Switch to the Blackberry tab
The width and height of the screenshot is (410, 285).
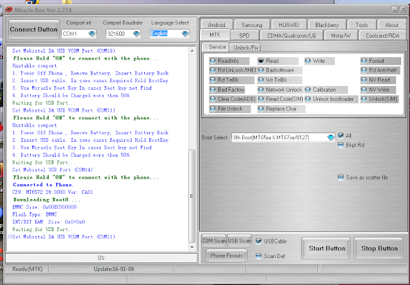point(327,25)
